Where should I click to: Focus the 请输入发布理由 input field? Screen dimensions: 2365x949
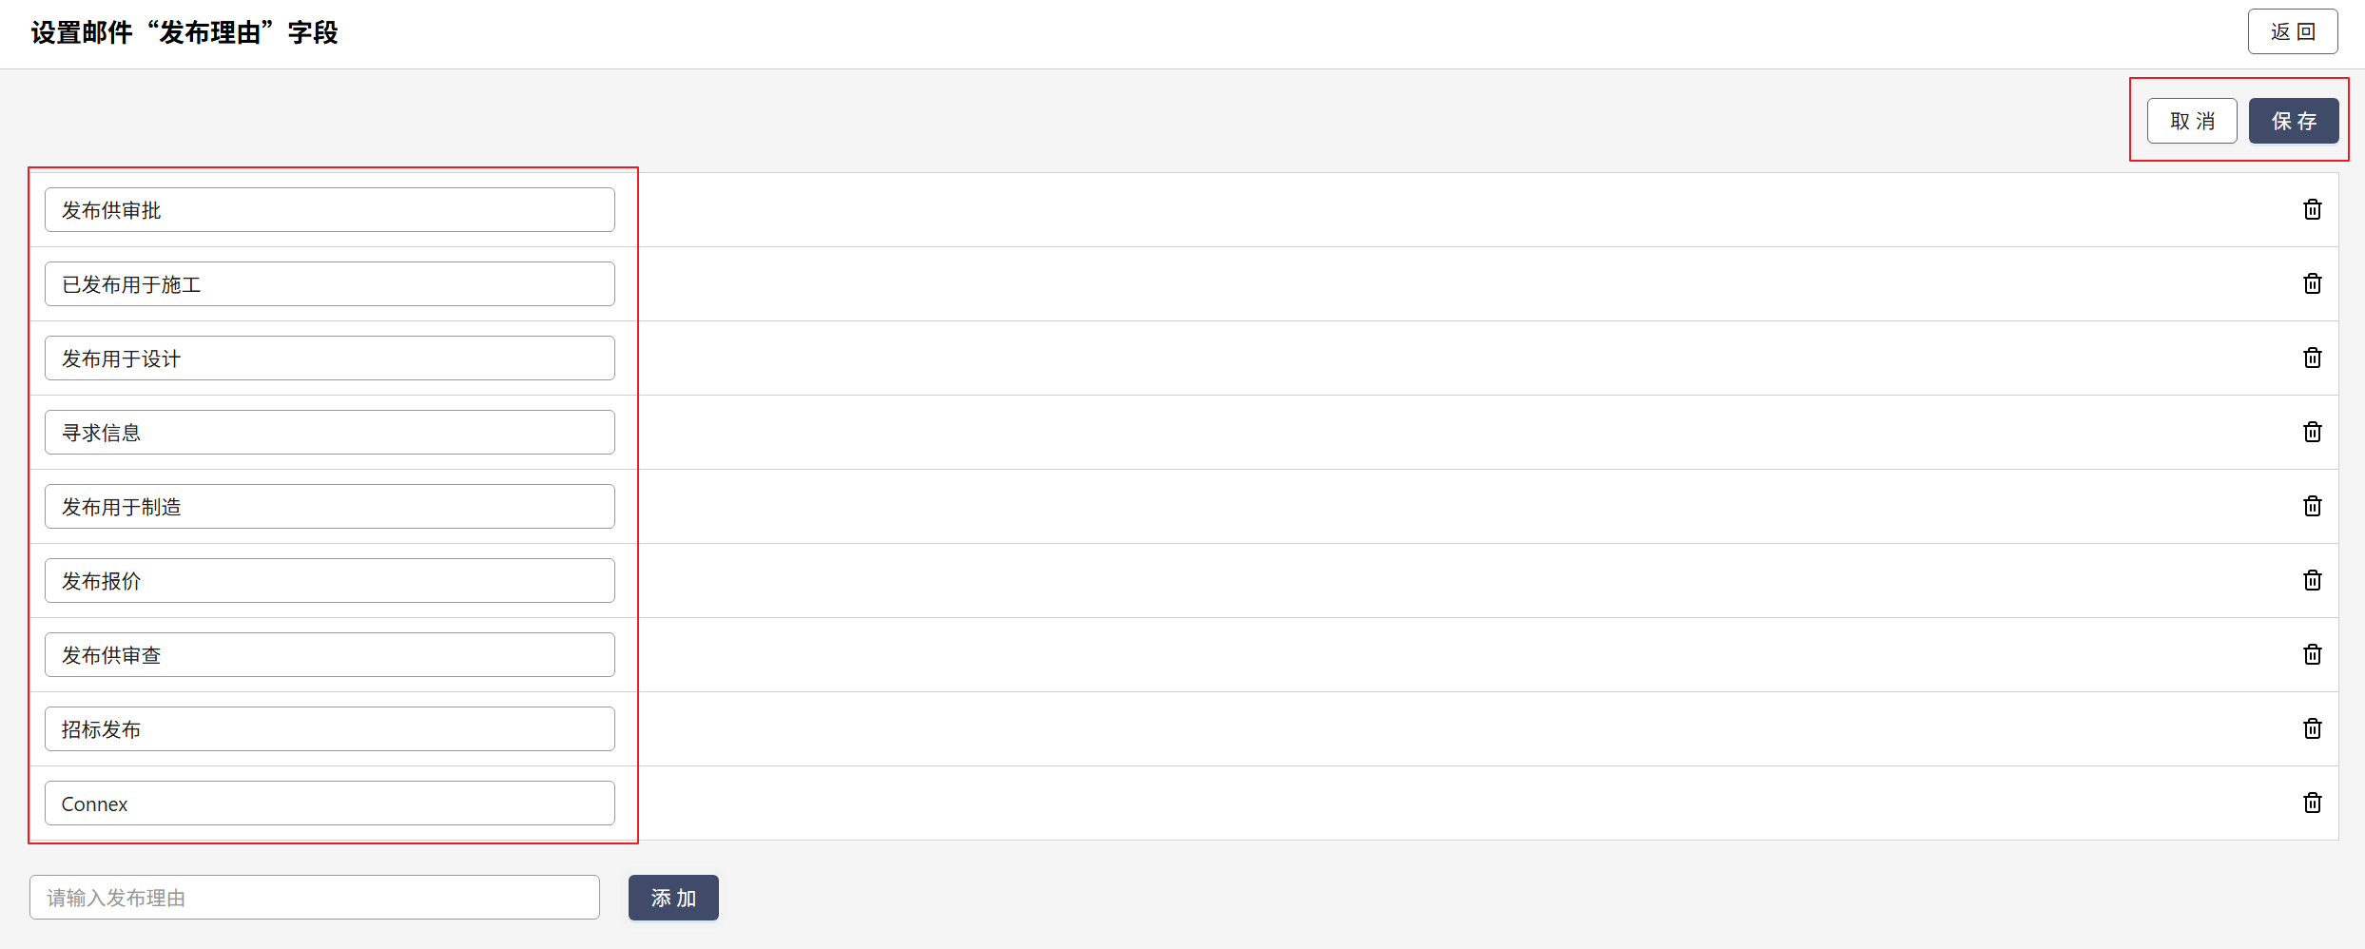tap(314, 898)
